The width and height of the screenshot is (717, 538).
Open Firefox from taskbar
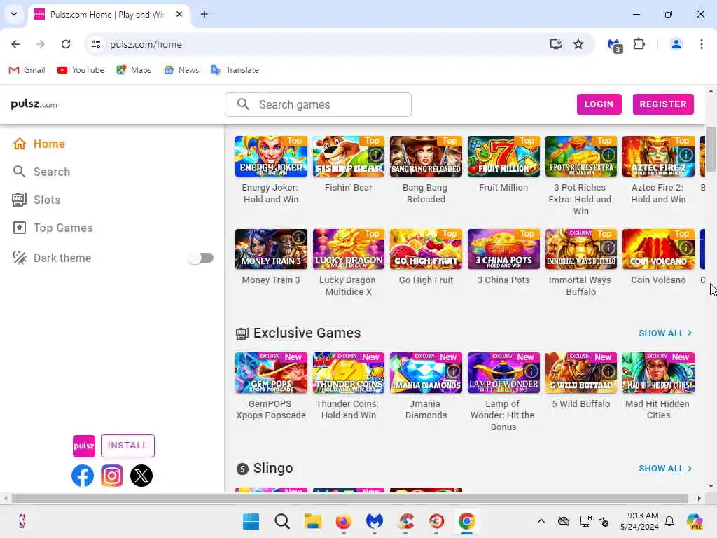343,521
